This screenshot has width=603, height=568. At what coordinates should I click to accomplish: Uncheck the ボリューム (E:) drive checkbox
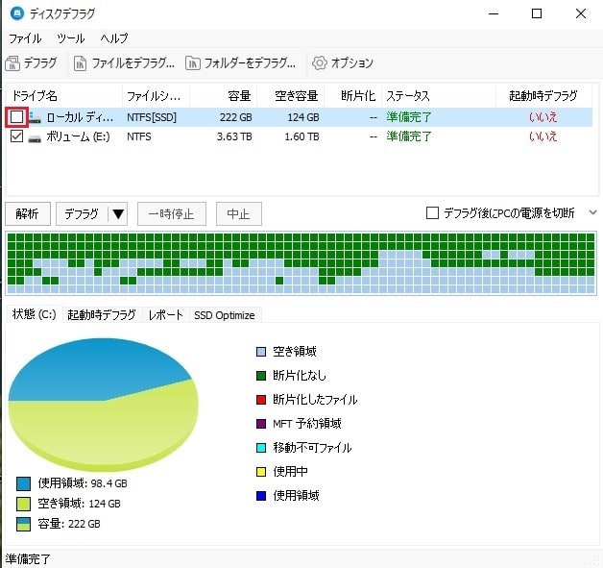(16, 136)
